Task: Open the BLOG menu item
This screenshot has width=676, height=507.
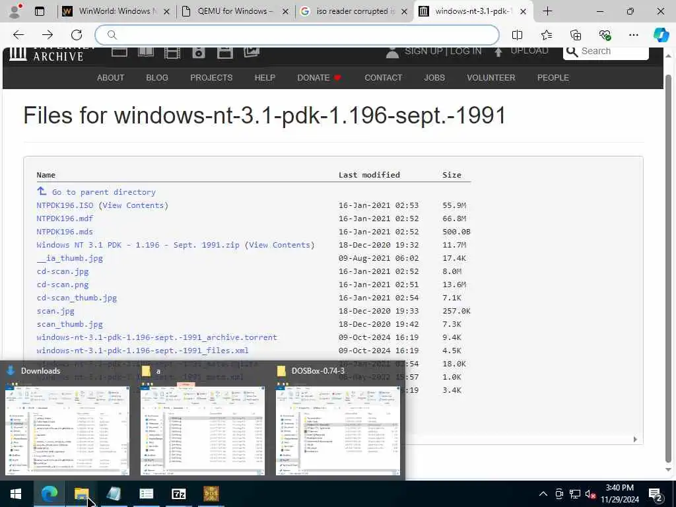Action: [x=157, y=78]
